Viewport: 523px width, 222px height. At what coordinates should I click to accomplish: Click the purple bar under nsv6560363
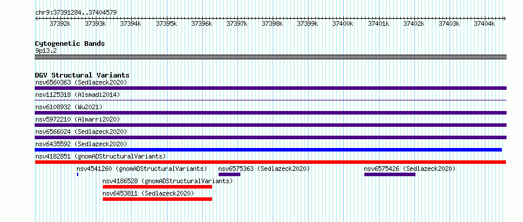pyautogui.click(x=270, y=88)
